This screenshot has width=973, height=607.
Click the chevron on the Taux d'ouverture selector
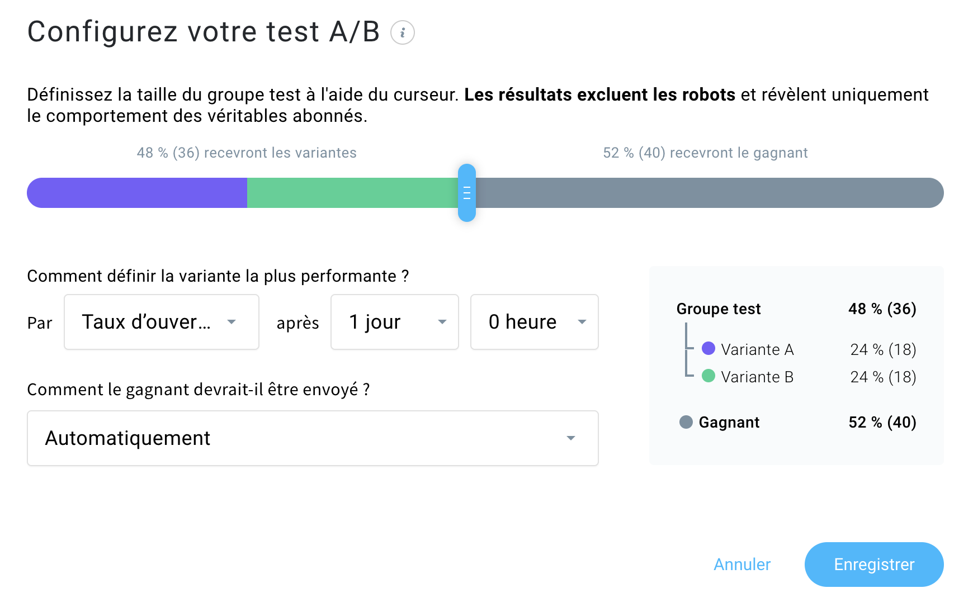coord(233,322)
